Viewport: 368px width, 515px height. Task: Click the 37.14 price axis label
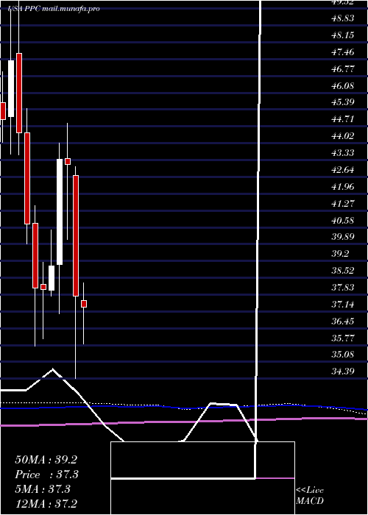click(342, 304)
